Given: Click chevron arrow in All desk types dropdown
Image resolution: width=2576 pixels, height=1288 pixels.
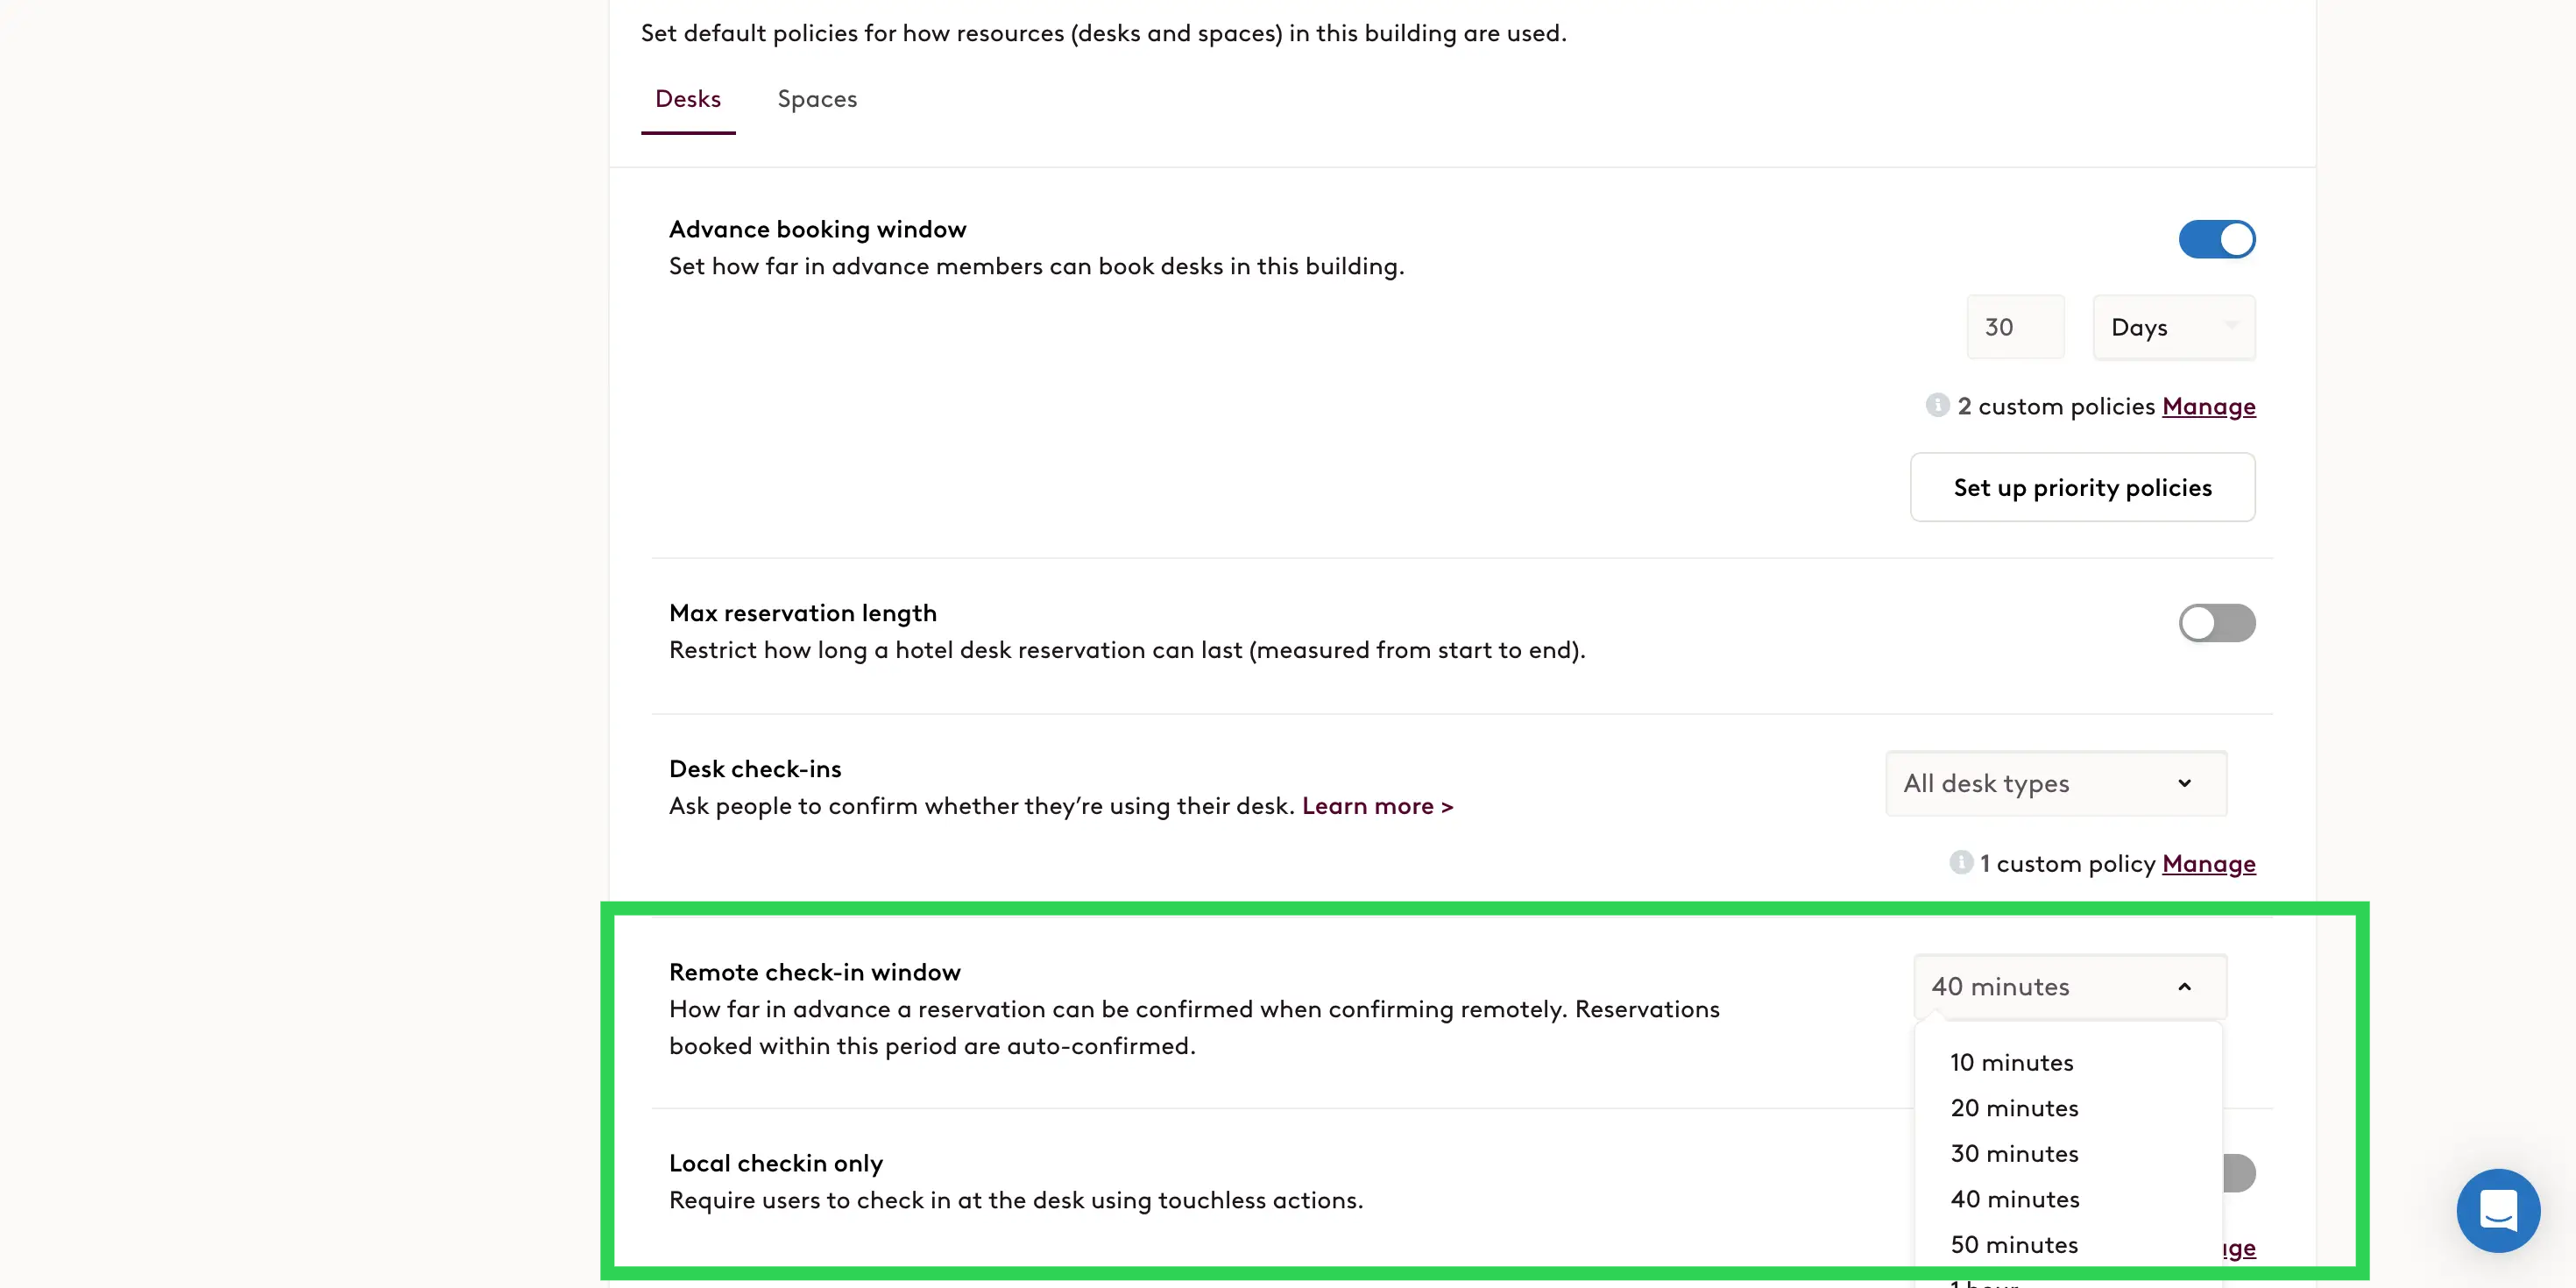Looking at the screenshot, I should (x=2184, y=783).
